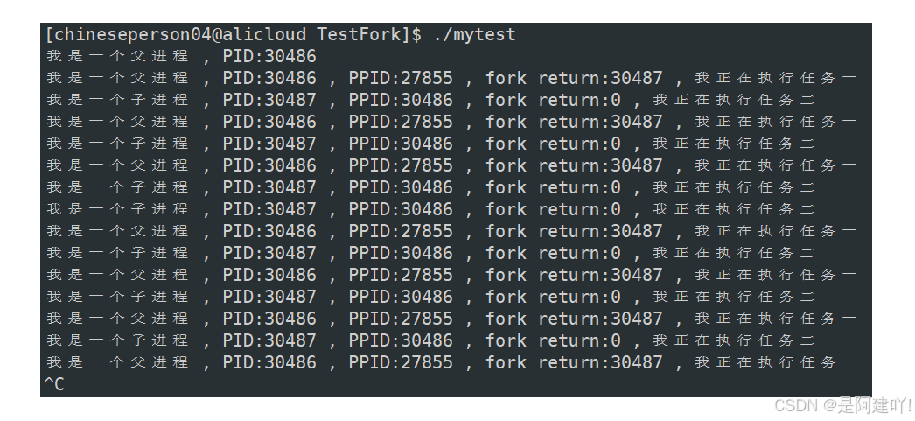Click the CSDN @是阿建吖! watermark
The image size is (915, 421).
click(843, 404)
